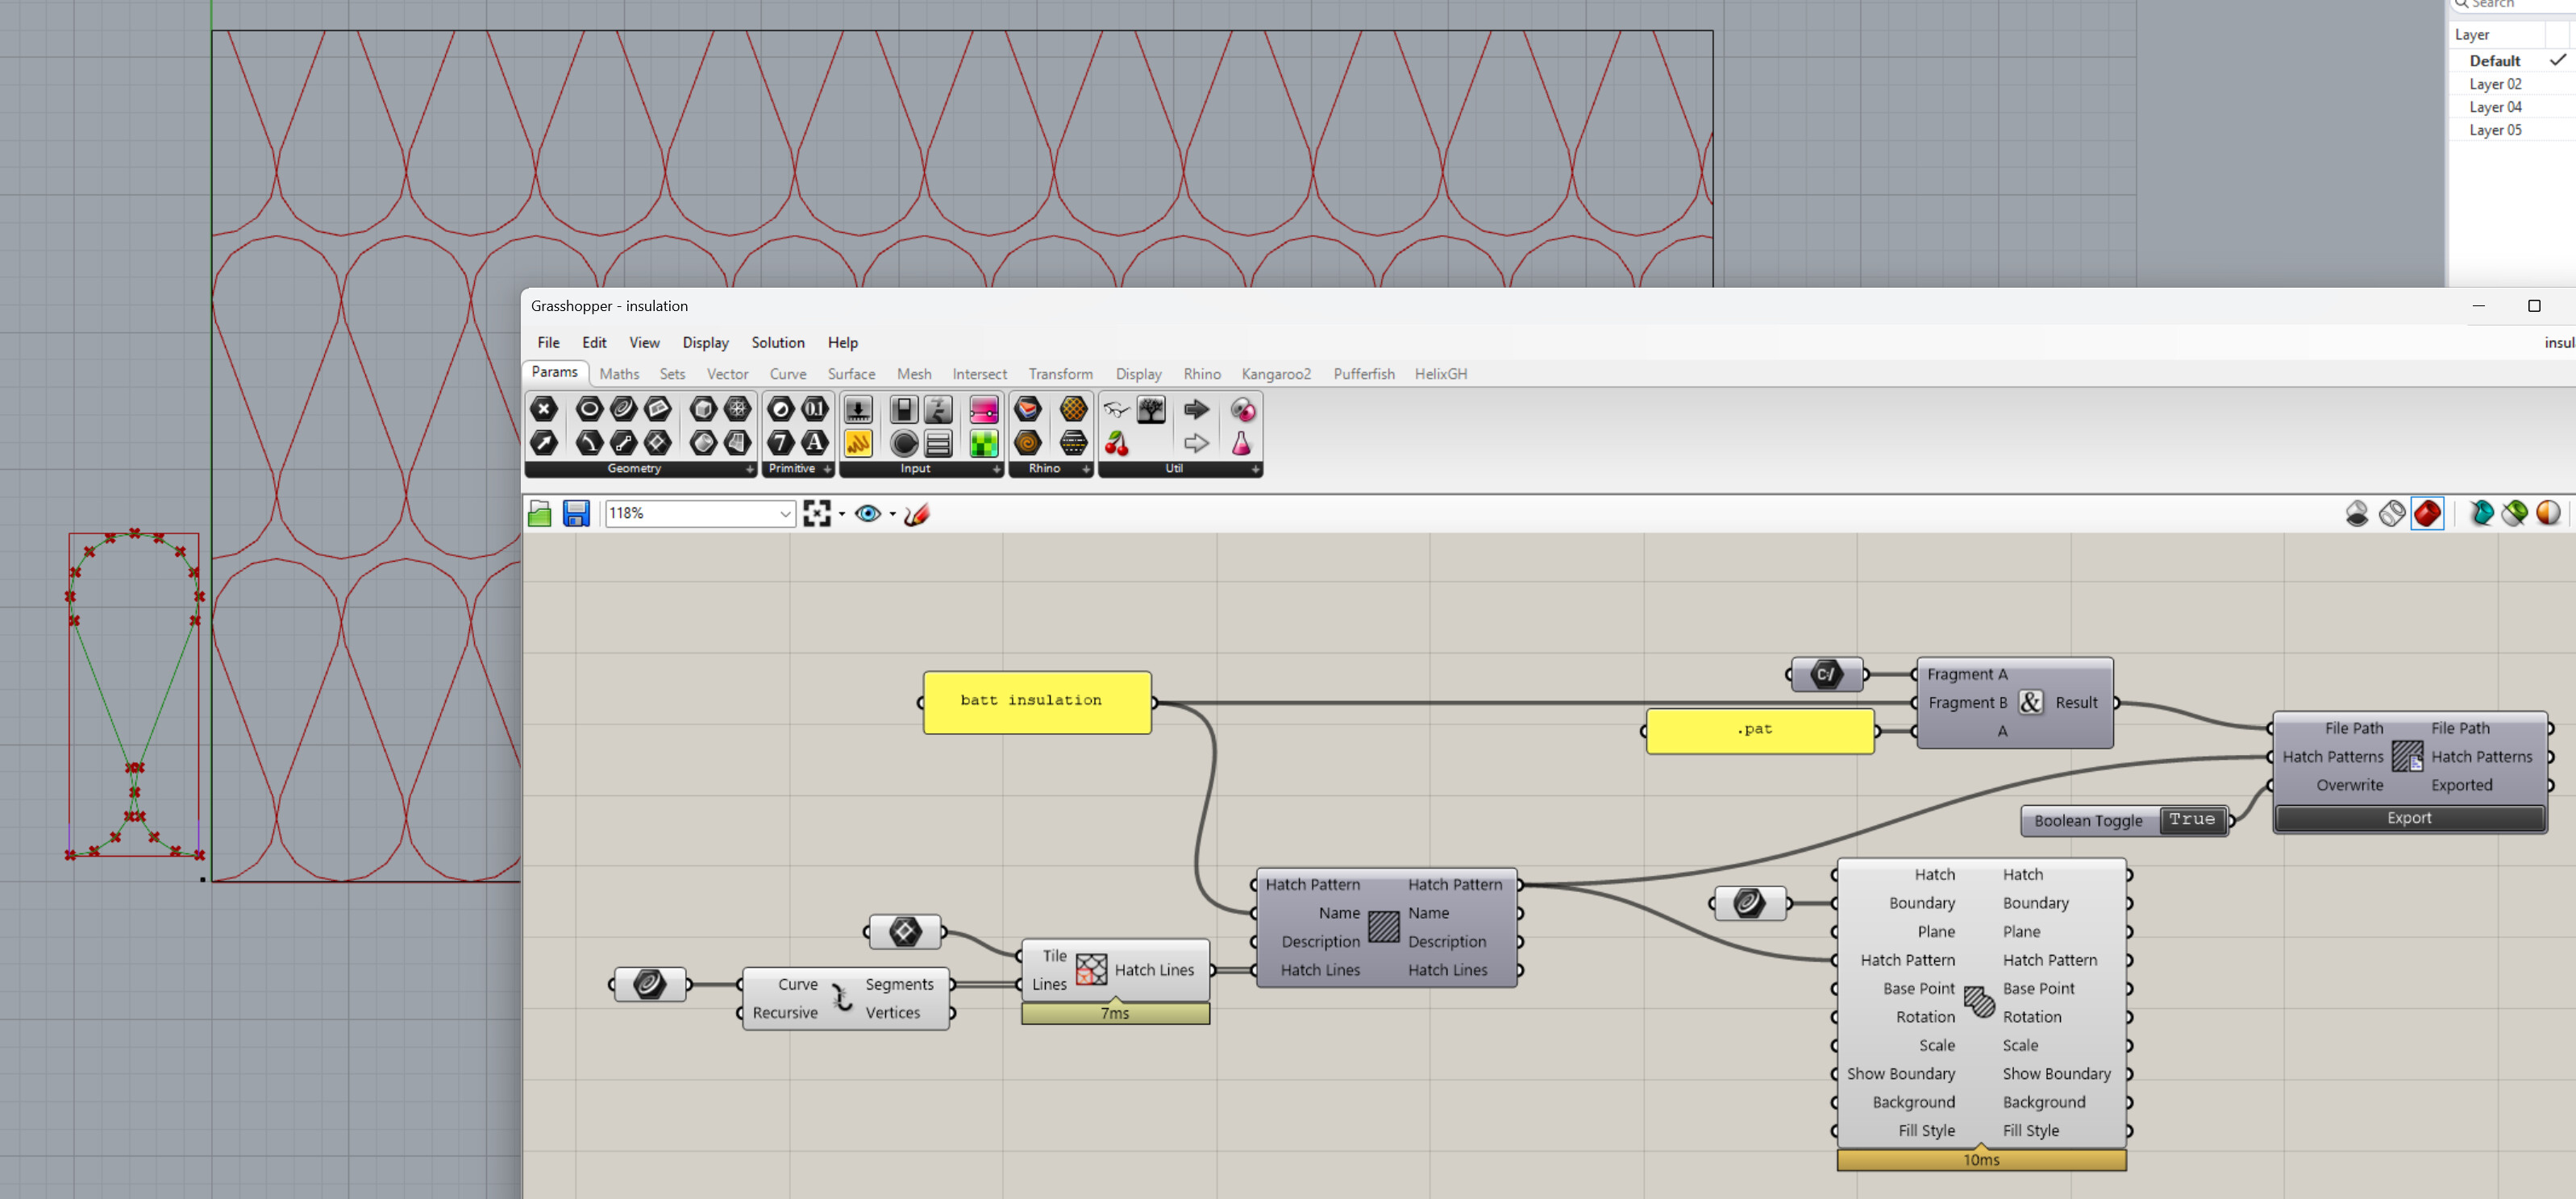
Task: Enable shaded red preview mode
Action: pos(2427,513)
